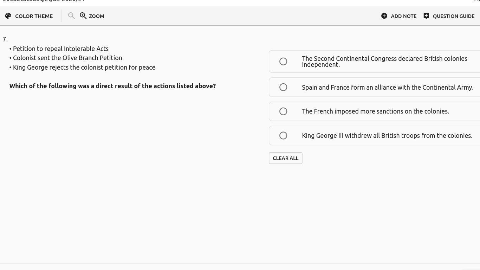Select radio for Second Continental Congress answer
Screen dimensions: 480x270
point(283,62)
